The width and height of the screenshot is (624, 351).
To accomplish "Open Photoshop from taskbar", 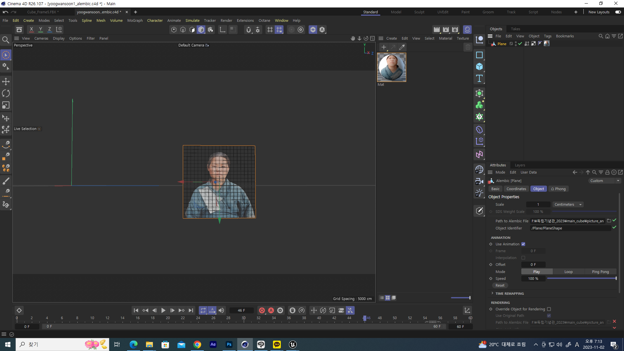I will click(229, 344).
